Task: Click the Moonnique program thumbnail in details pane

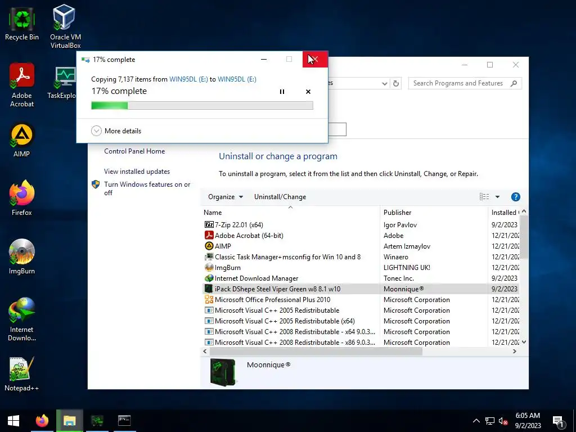Action: (223, 372)
